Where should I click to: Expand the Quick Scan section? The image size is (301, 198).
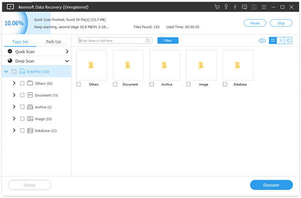(67, 51)
